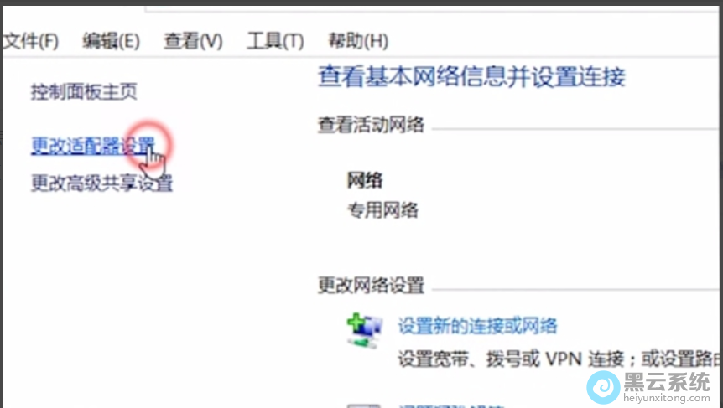
Task: Click the 专用网络 network type label
Action: point(382,210)
